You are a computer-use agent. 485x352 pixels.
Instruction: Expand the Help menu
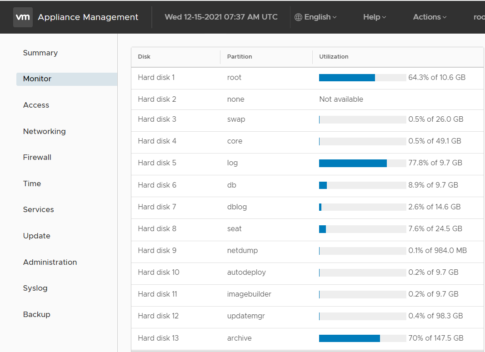[375, 17]
